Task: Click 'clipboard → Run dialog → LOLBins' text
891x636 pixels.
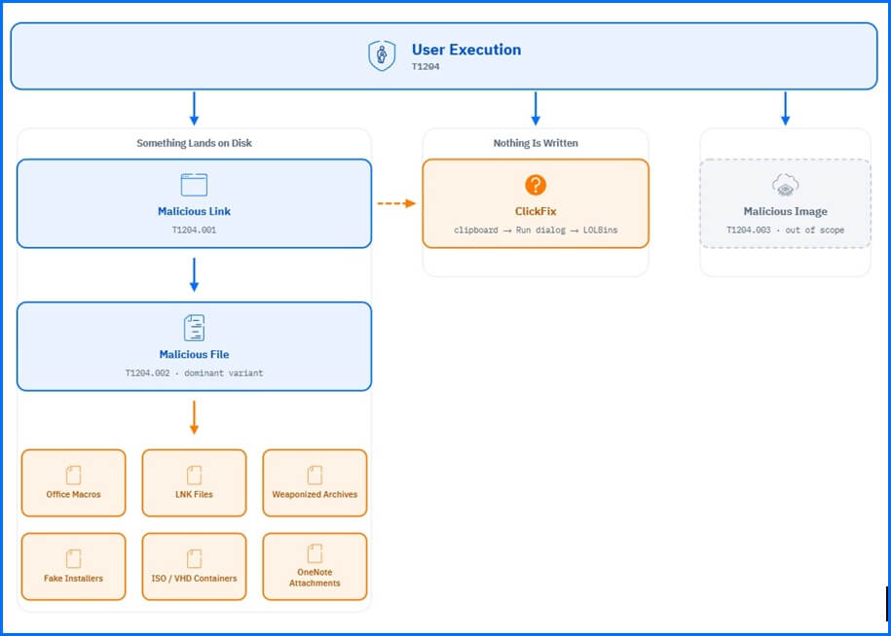Action: pos(536,230)
